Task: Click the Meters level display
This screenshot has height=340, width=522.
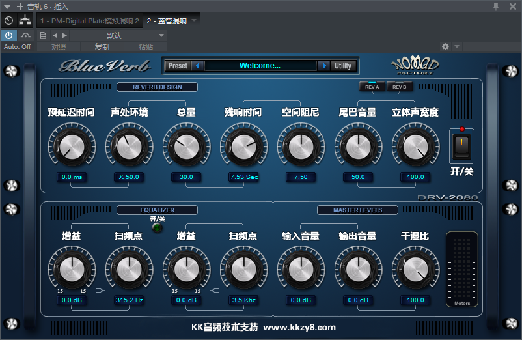Action: coord(462,269)
